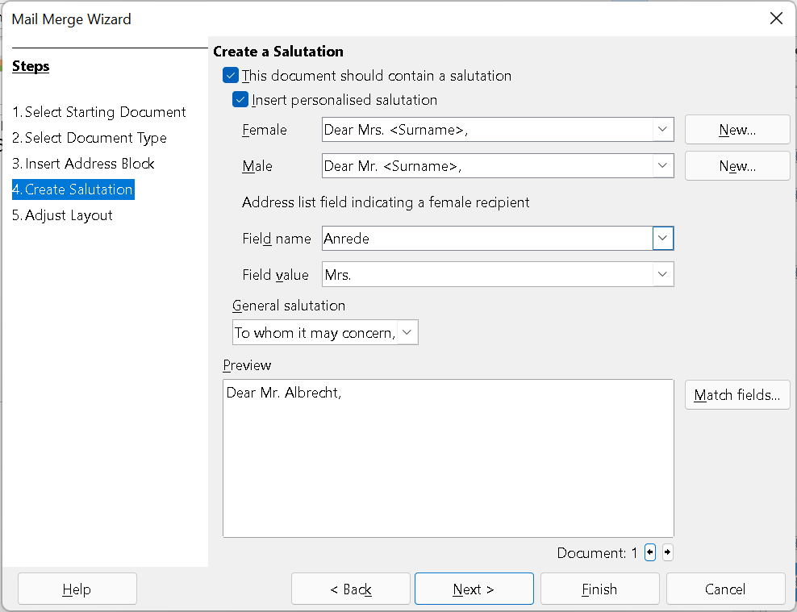Open Help for the wizard

tap(77, 589)
